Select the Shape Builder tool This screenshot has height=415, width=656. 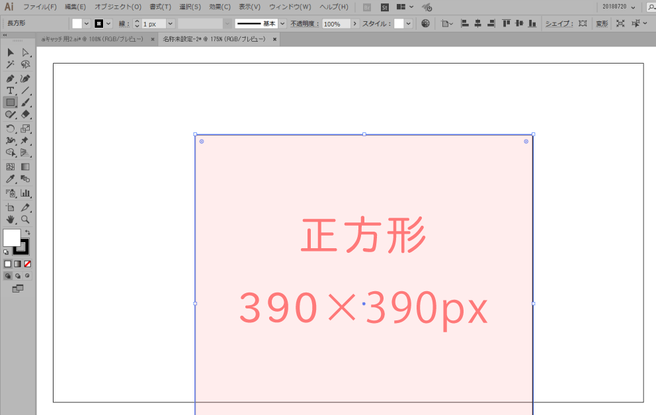point(11,152)
